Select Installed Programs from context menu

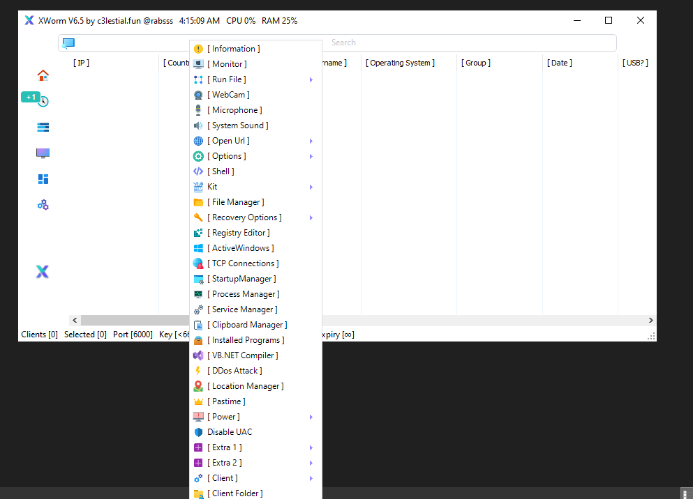(x=246, y=340)
